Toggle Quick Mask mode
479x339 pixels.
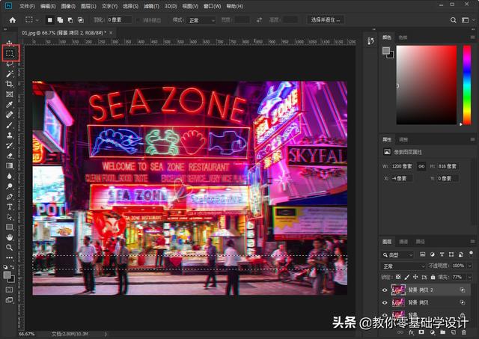pyautogui.click(x=10, y=290)
